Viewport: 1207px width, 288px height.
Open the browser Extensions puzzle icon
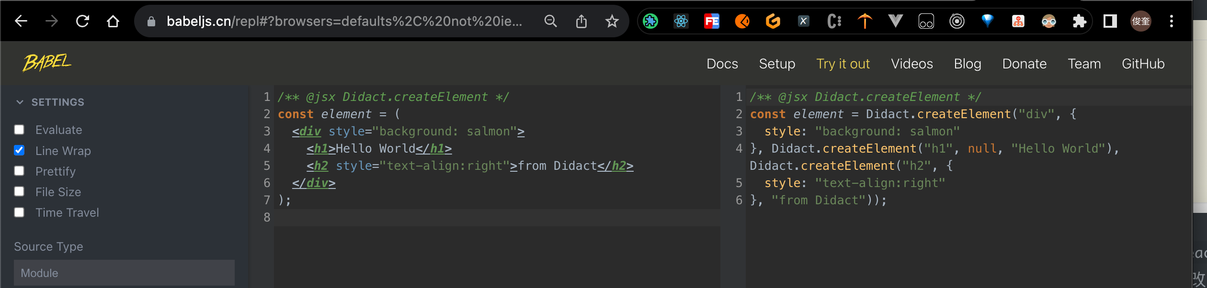click(1079, 21)
